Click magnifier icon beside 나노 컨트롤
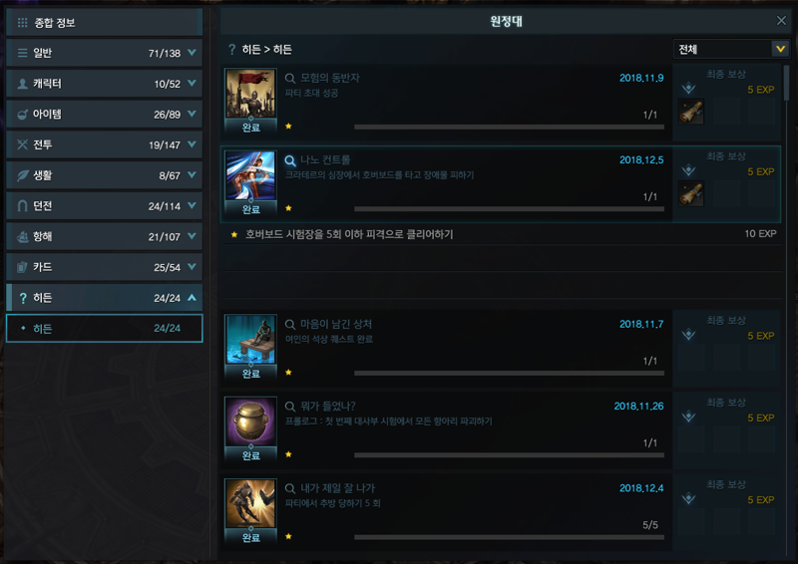The width and height of the screenshot is (798, 564). [x=290, y=160]
